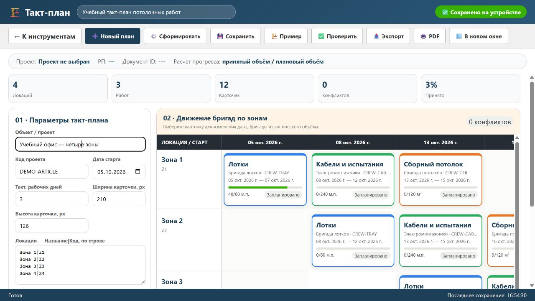535x301 pixels.
Task: Click the 13 окт. 2026 г. column header
Action: click(441, 142)
